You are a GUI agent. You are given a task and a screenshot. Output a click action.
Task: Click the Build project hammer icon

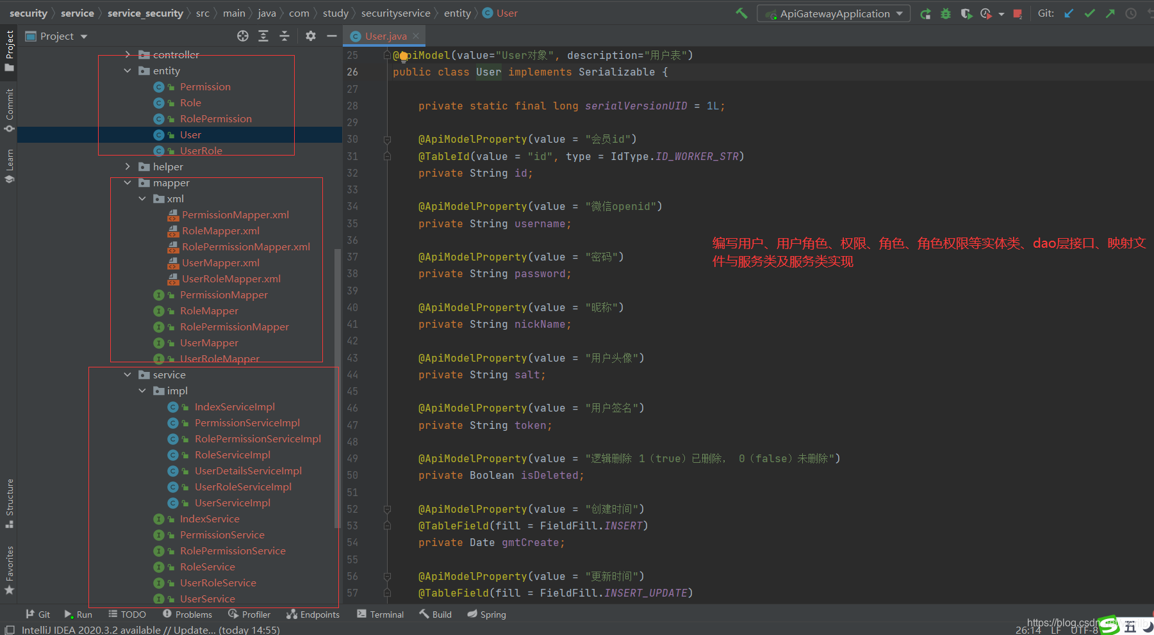[741, 13]
